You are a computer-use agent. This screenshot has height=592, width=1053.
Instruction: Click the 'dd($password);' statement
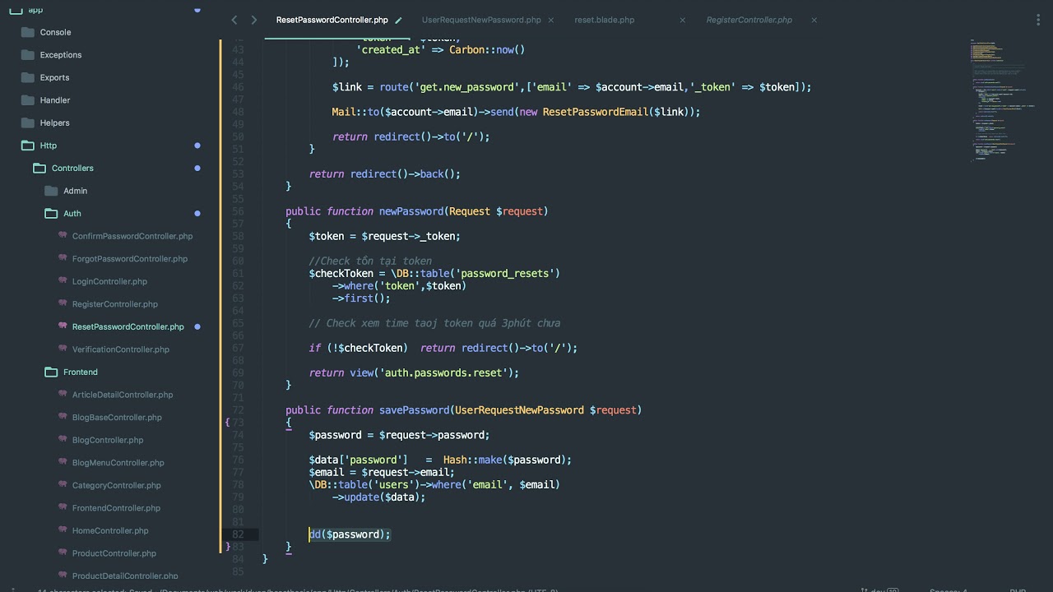pyautogui.click(x=350, y=534)
